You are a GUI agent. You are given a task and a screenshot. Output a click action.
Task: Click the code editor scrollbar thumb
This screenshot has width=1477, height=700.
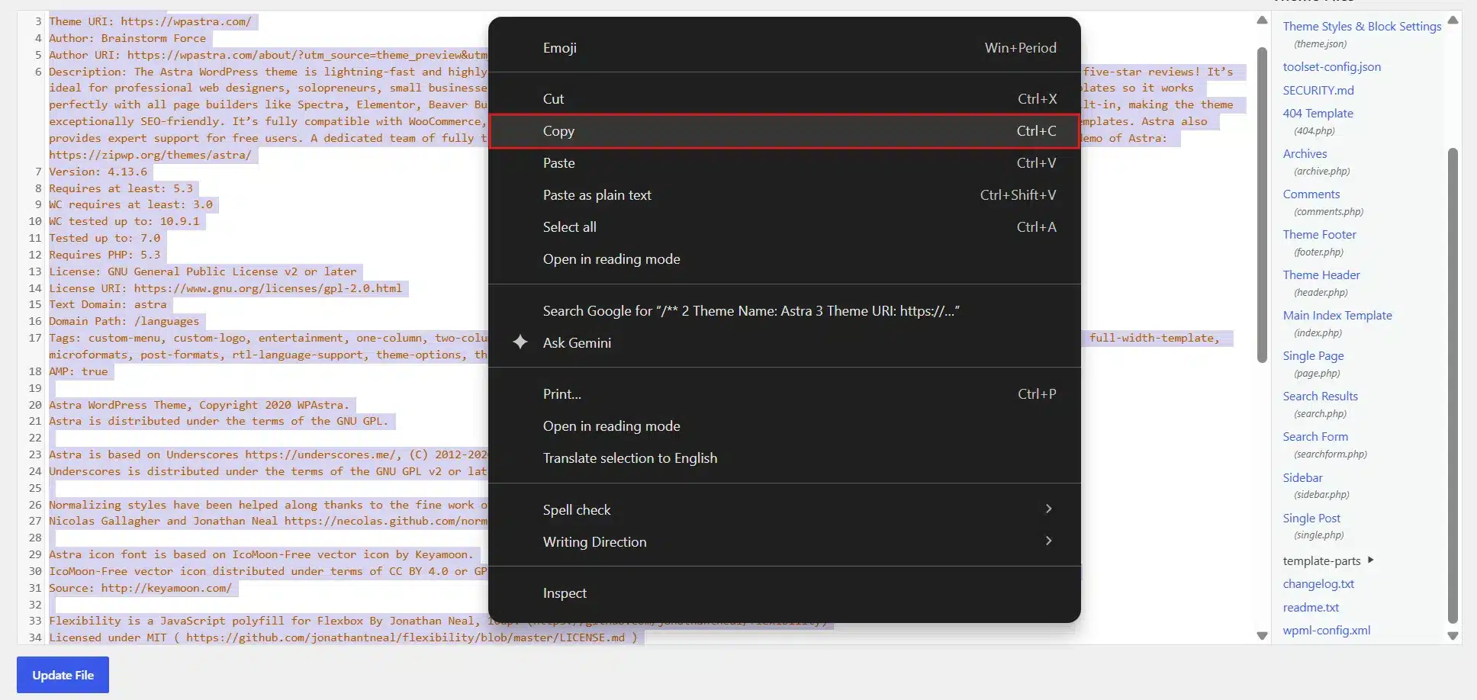1262,204
